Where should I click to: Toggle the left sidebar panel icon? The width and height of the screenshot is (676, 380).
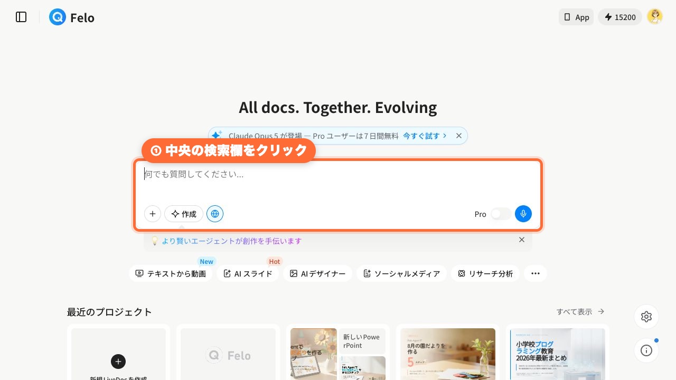21,17
